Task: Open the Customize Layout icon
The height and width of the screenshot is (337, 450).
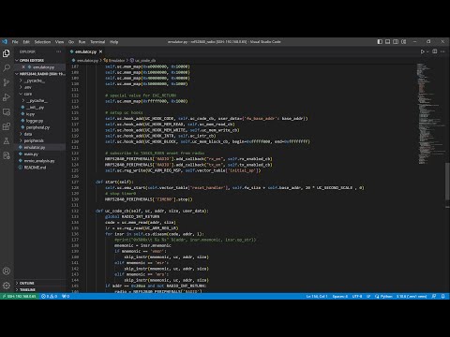Action: click(404, 41)
